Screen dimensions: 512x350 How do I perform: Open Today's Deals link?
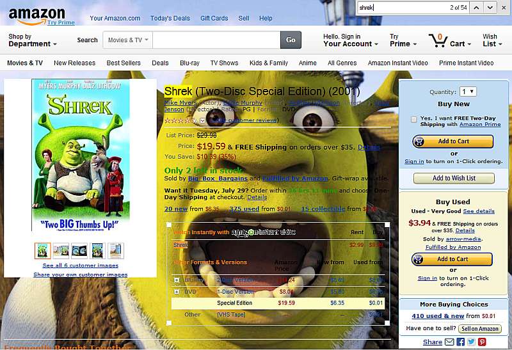coord(170,19)
